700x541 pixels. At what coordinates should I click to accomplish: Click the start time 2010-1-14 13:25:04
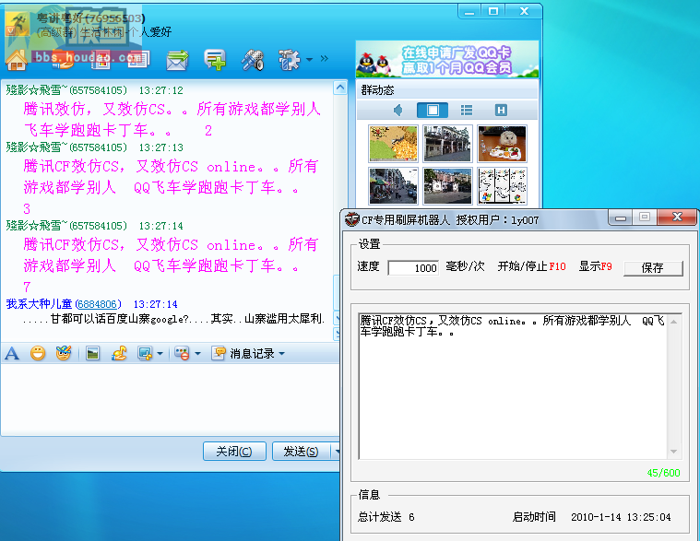(621, 517)
